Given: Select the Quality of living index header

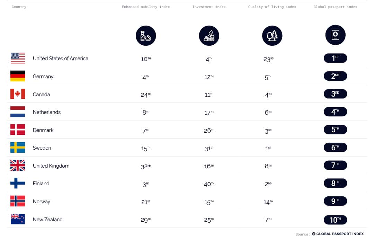Looking at the screenshot, I should (x=272, y=7).
